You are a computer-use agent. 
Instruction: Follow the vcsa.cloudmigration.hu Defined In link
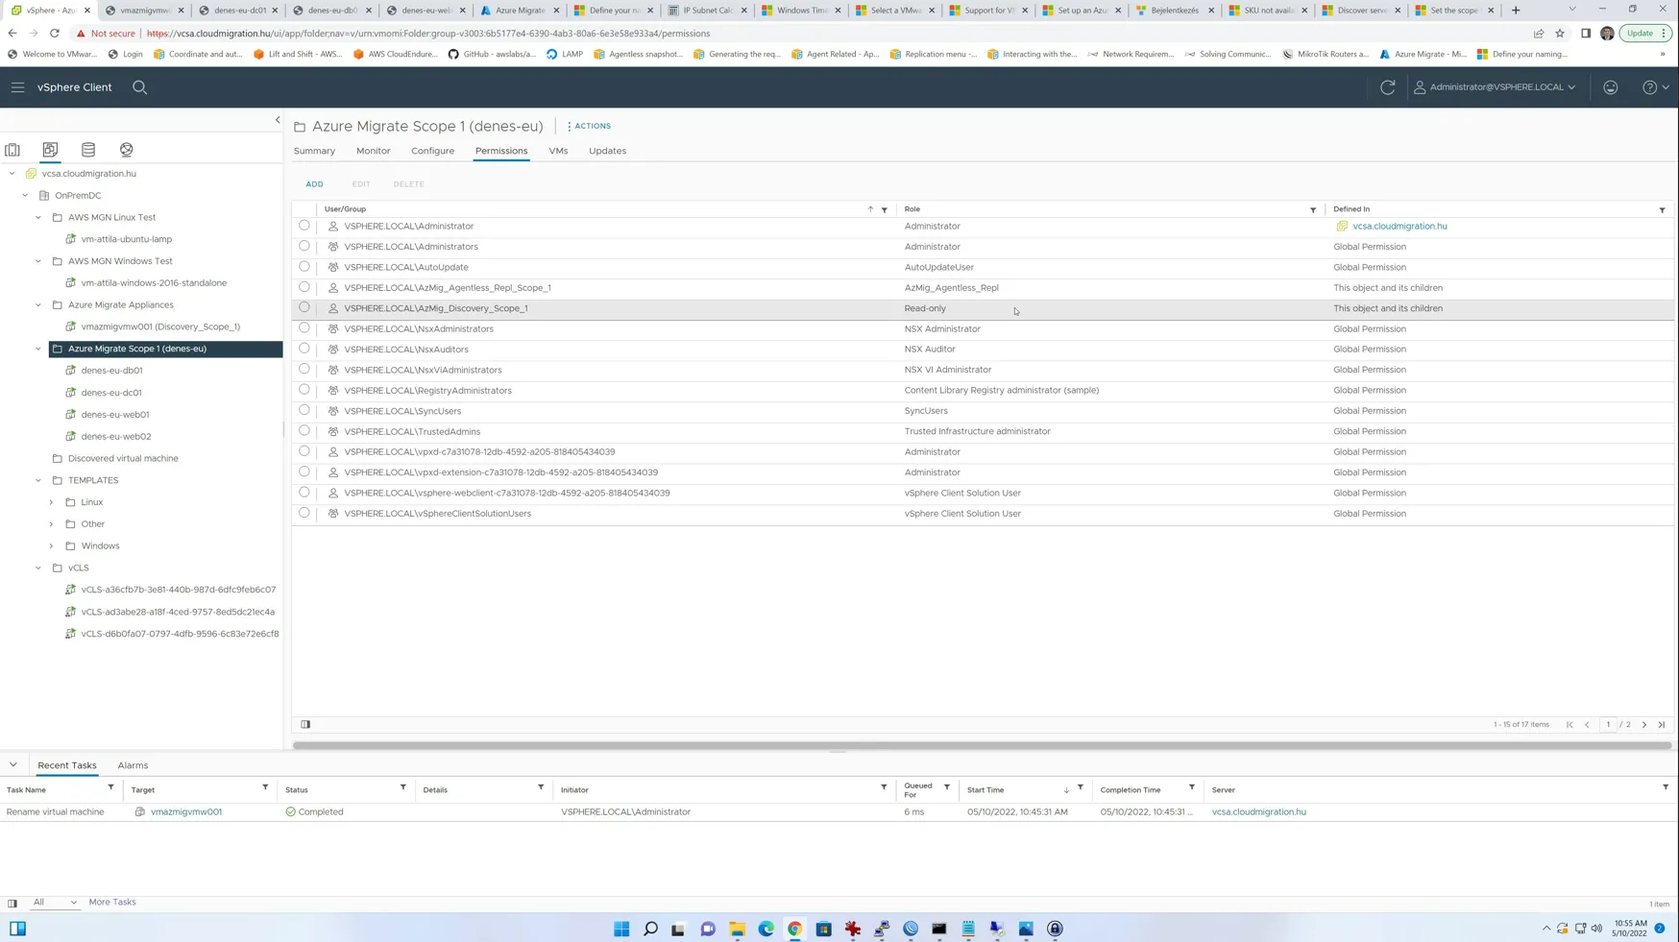tap(1399, 227)
